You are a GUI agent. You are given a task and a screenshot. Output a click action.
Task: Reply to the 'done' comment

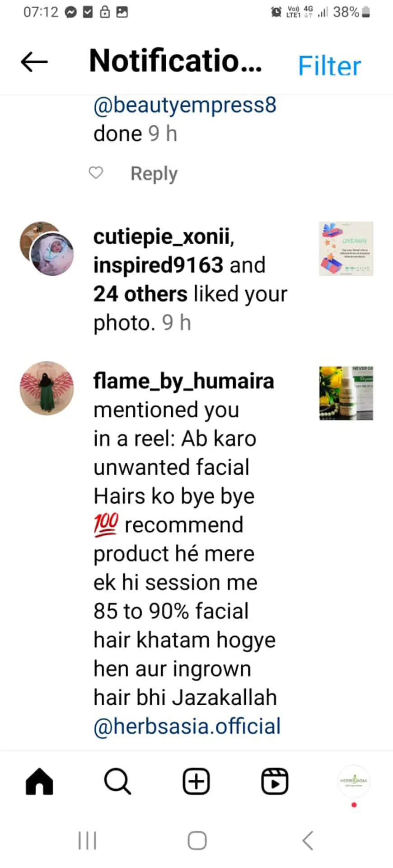tap(154, 174)
